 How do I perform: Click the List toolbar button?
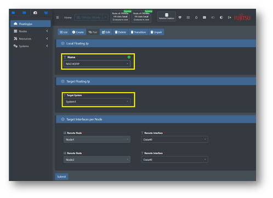click(64, 32)
